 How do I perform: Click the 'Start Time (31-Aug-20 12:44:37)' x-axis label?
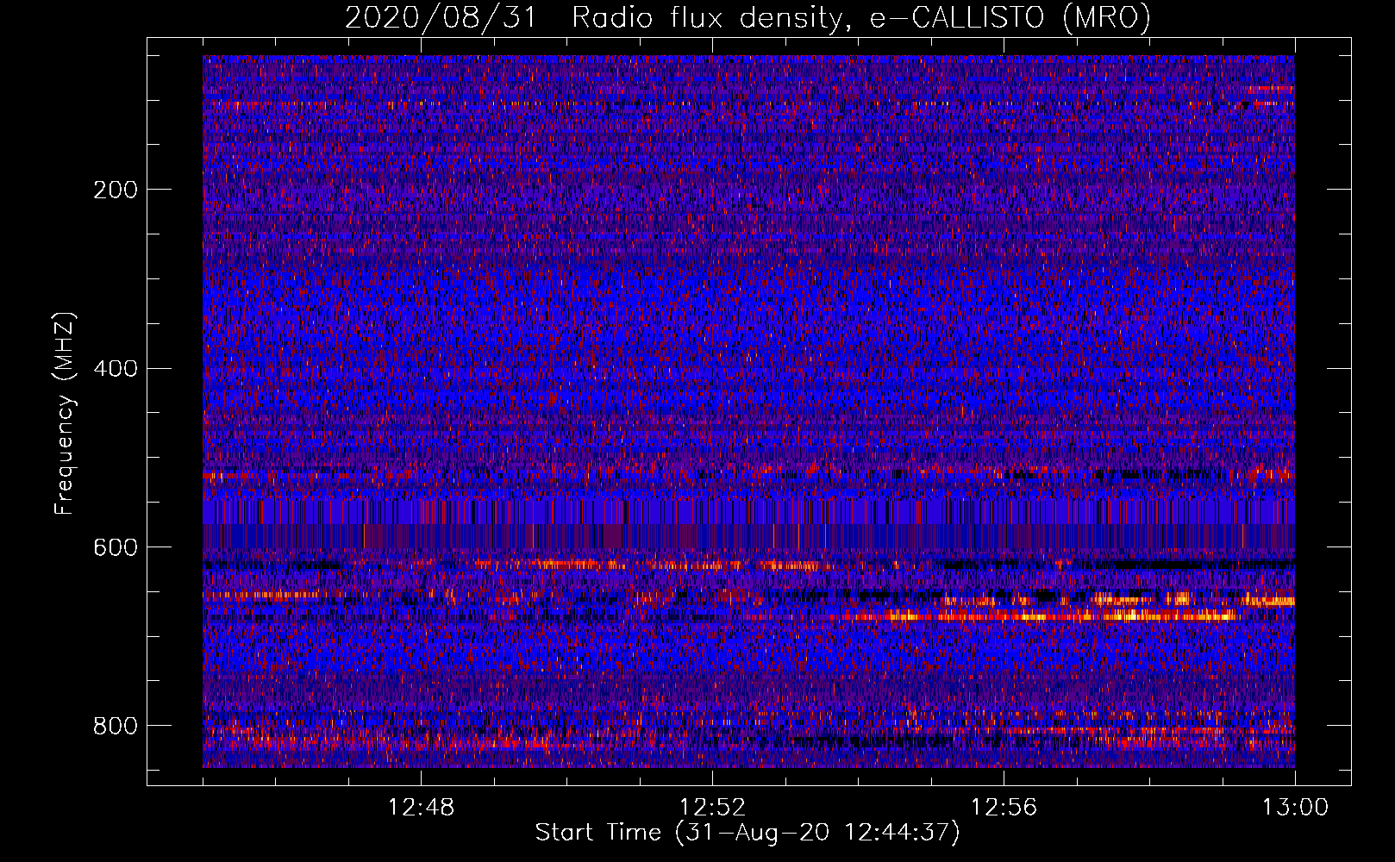[x=748, y=833]
